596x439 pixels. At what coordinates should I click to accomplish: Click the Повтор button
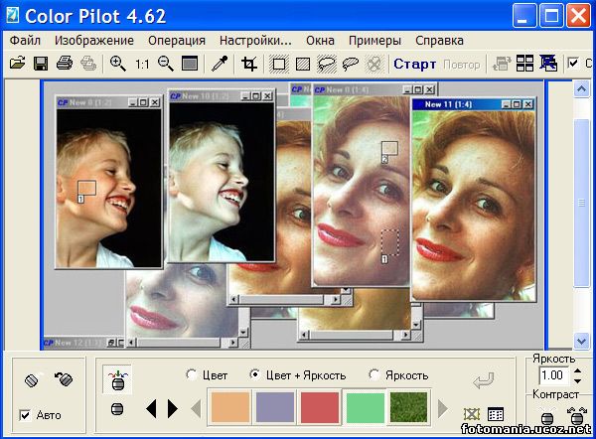point(462,65)
